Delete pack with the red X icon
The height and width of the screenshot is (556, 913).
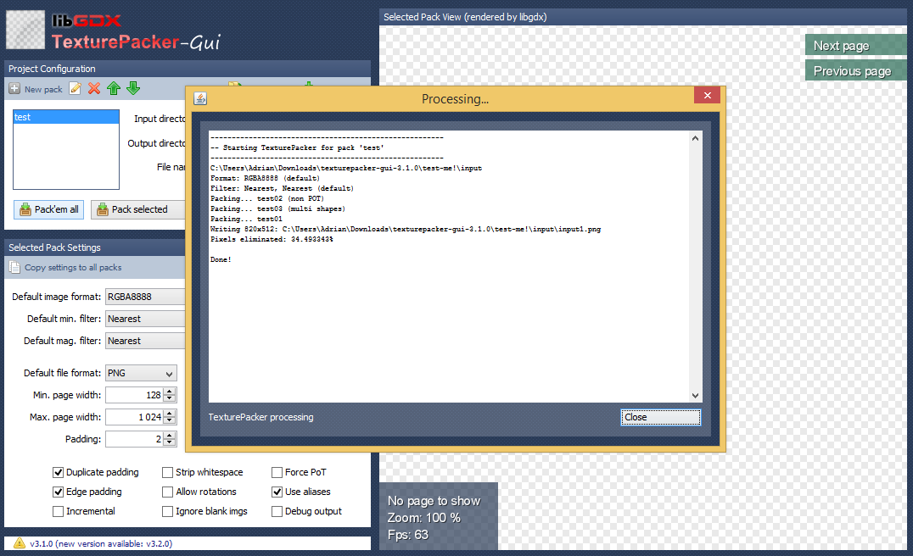coord(94,88)
